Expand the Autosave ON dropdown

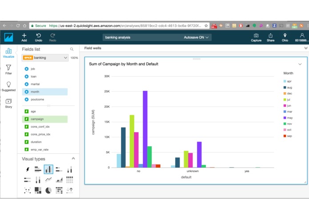pos(196,37)
